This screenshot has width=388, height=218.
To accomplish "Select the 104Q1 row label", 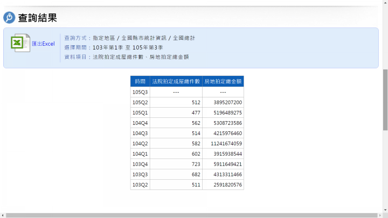I will point(140,154).
